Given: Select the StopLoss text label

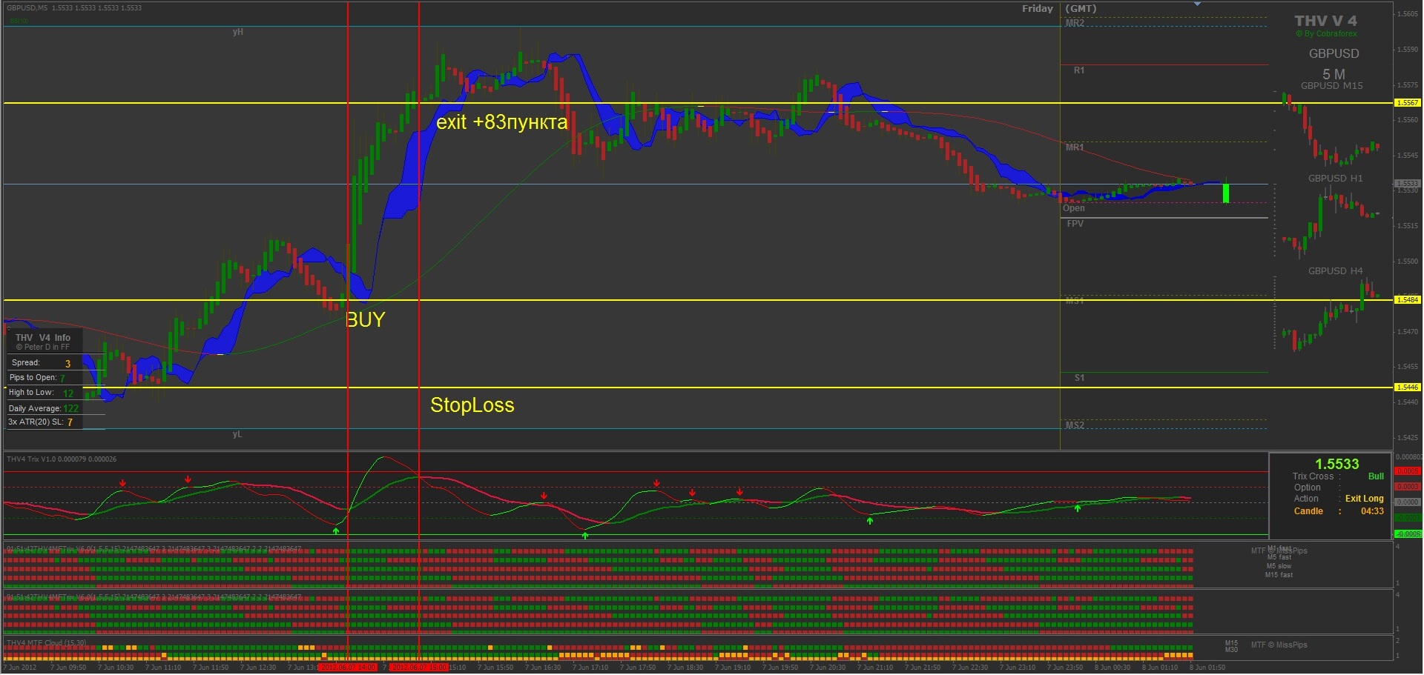Looking at the screenshot, I should [472, 405].
